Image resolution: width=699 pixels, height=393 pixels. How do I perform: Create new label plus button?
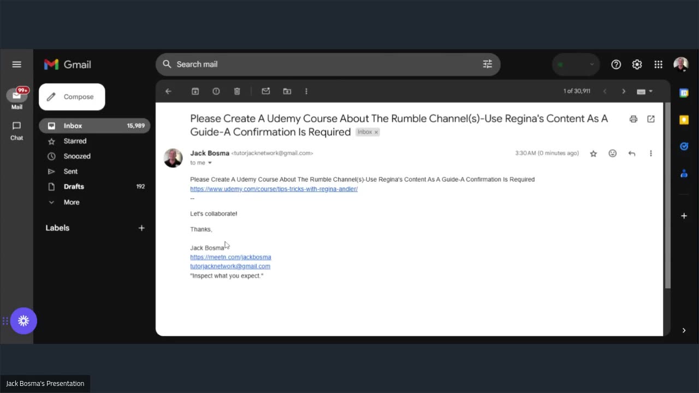tap(141, 228)
